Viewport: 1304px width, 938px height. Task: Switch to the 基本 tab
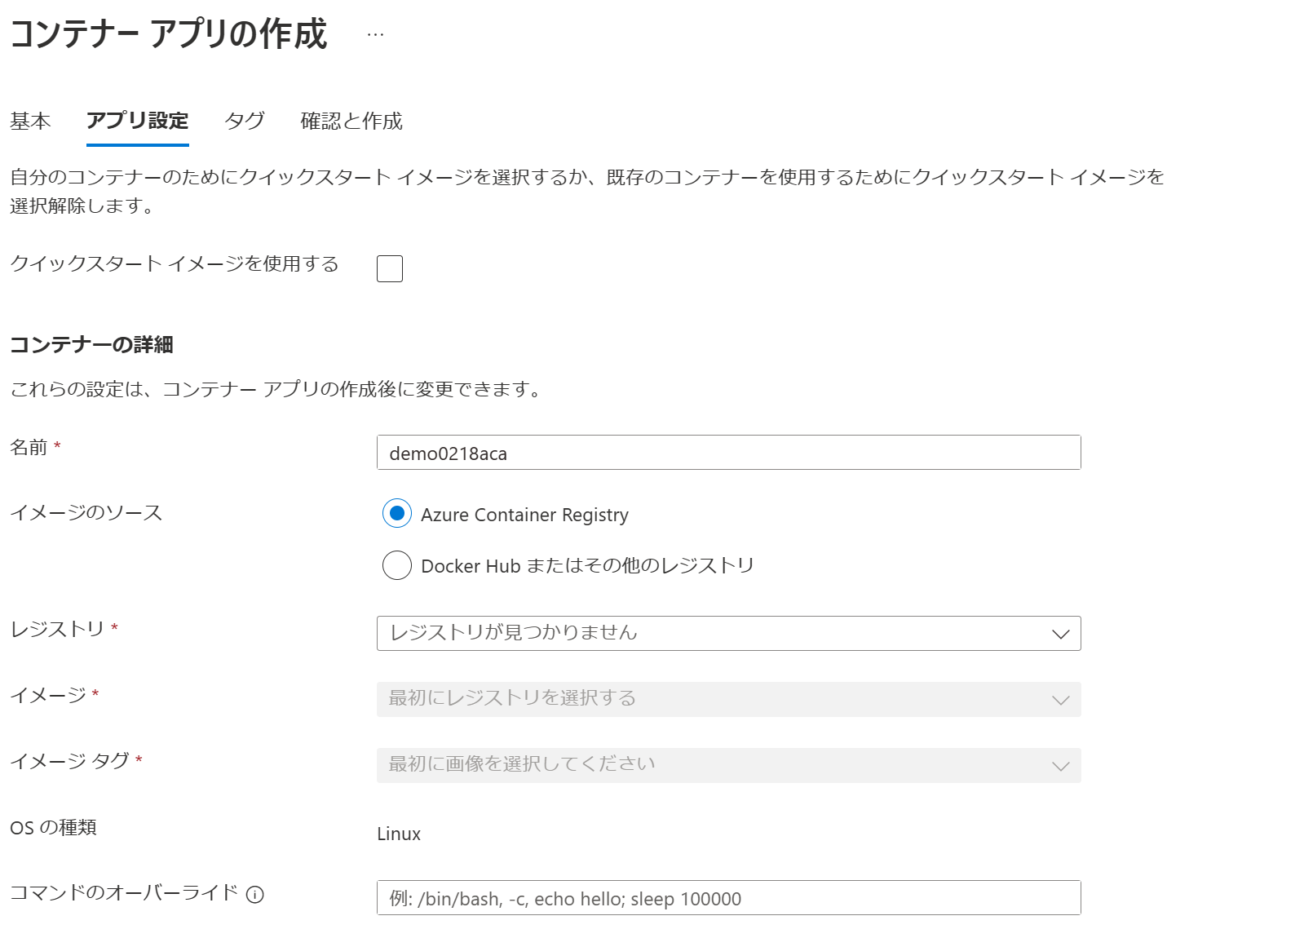pos(30,122)
